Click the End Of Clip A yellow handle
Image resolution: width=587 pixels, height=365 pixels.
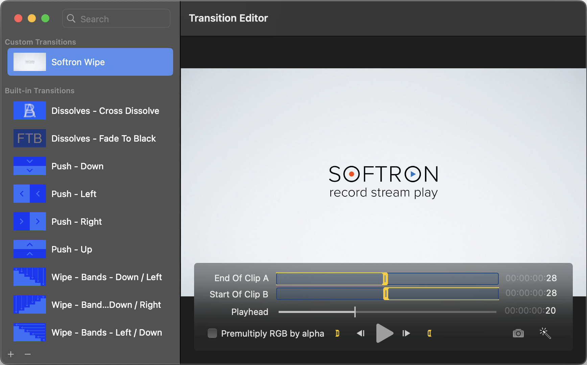coord(385,279)
